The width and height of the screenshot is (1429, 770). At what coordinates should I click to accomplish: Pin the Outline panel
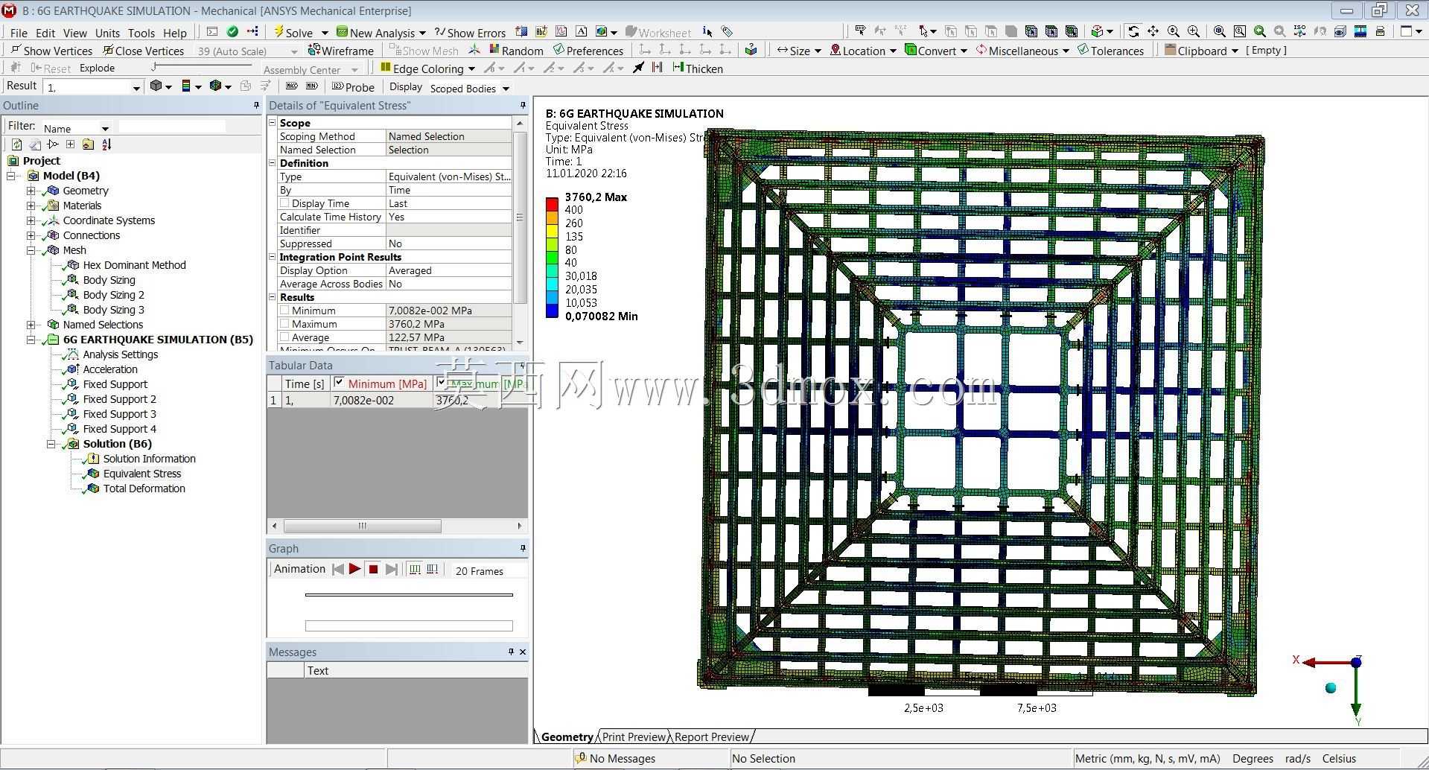256,106
